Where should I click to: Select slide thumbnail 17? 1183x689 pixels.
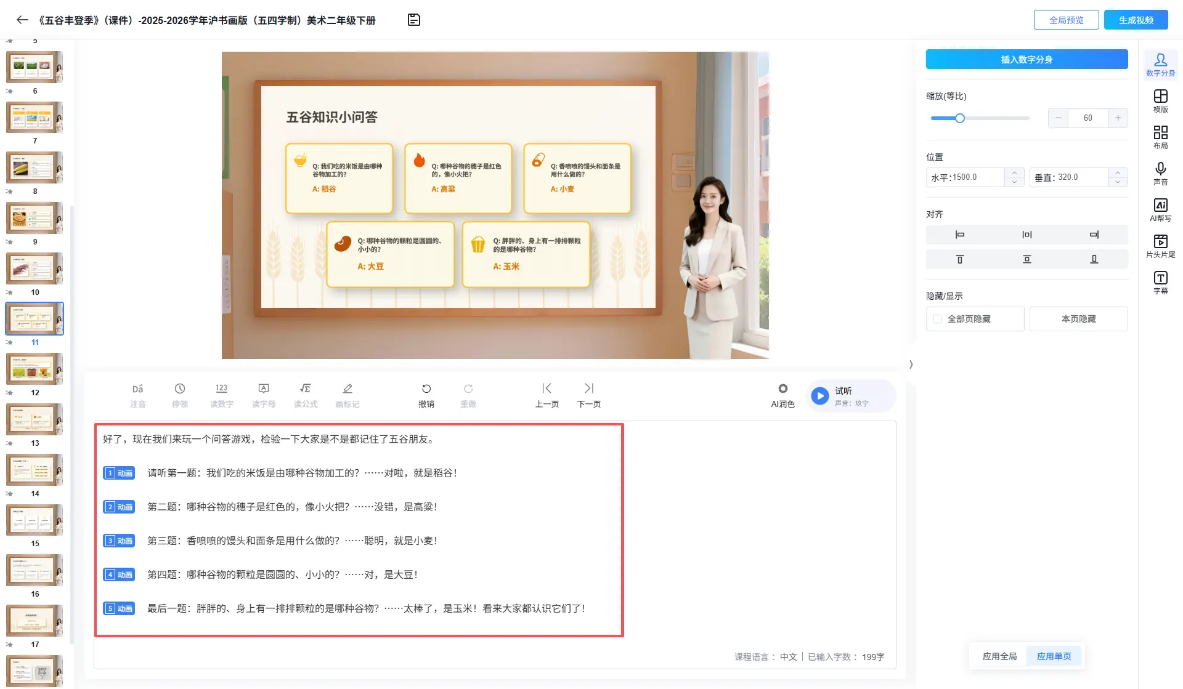[x=35, y=621]
